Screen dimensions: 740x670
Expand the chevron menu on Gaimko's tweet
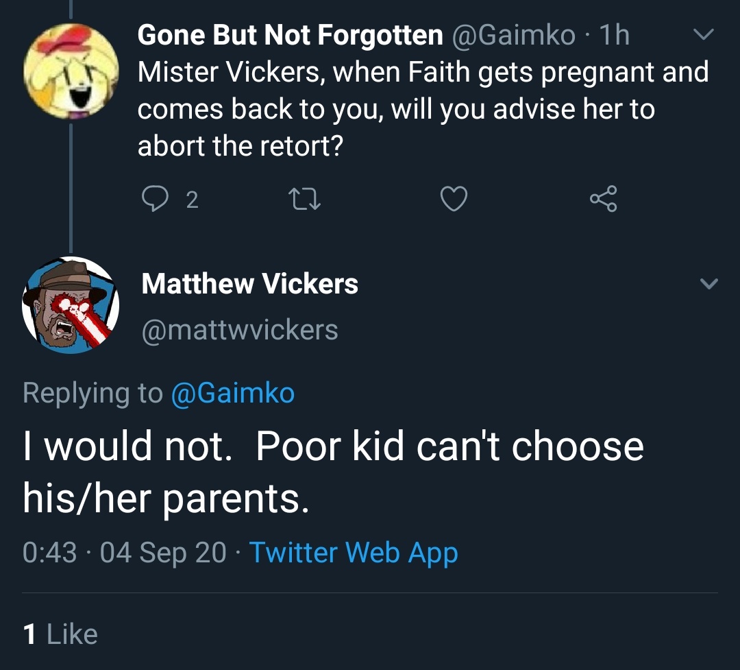pyautogui.click(x=703, y=34)
